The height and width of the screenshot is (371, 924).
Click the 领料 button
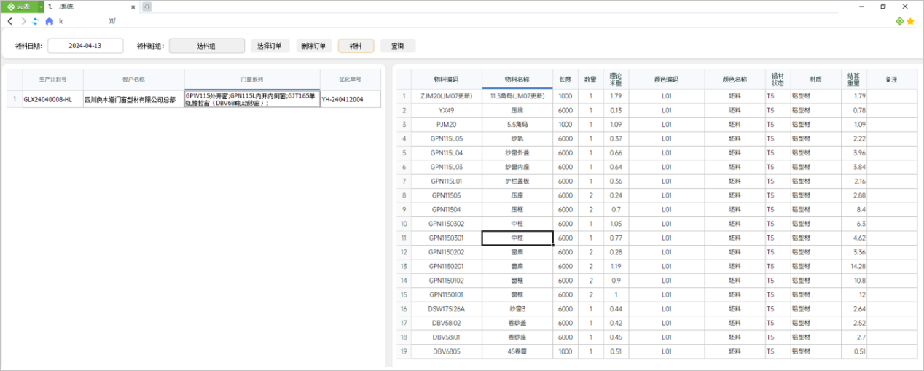[x=356, y=46]
